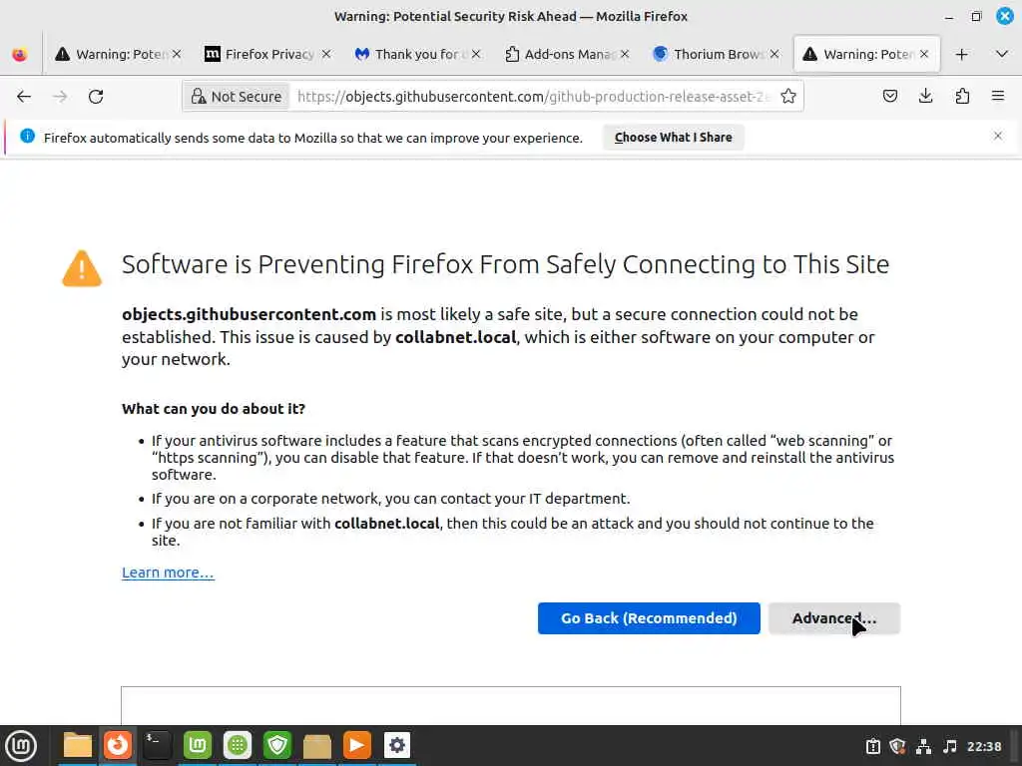The height and width of the screenshot is (766, 1022).
Task: Open the Downloads panel icon
Action: point(926,97)
